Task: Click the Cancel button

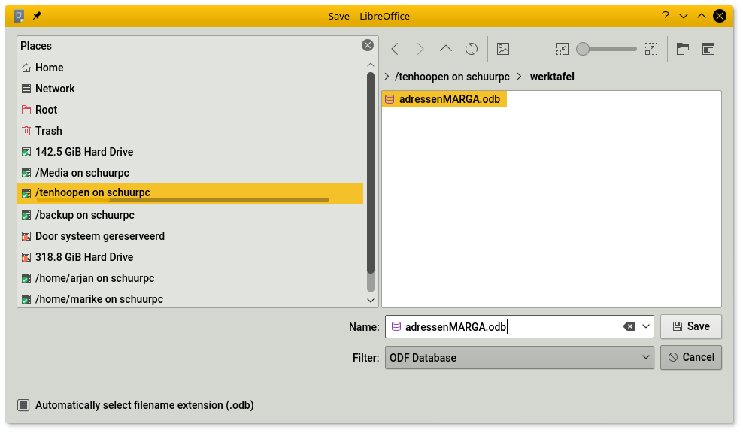Action: tap(690, 357)
